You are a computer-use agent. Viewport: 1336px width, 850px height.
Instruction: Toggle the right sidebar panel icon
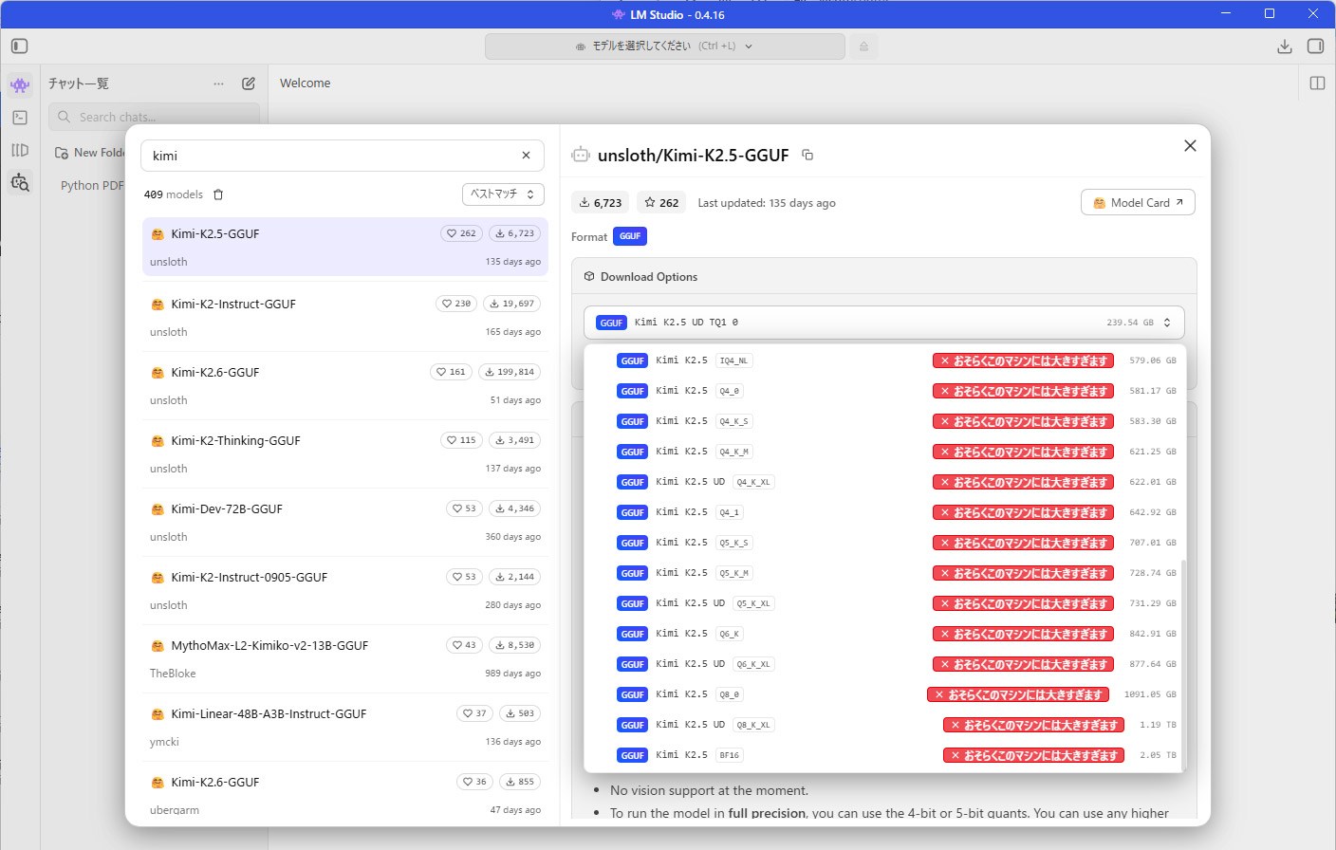1315,46
